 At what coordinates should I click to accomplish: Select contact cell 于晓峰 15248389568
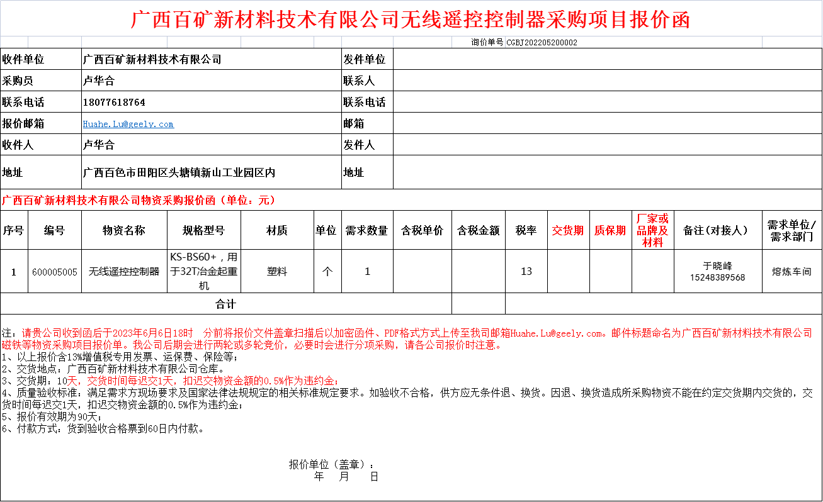718,272
